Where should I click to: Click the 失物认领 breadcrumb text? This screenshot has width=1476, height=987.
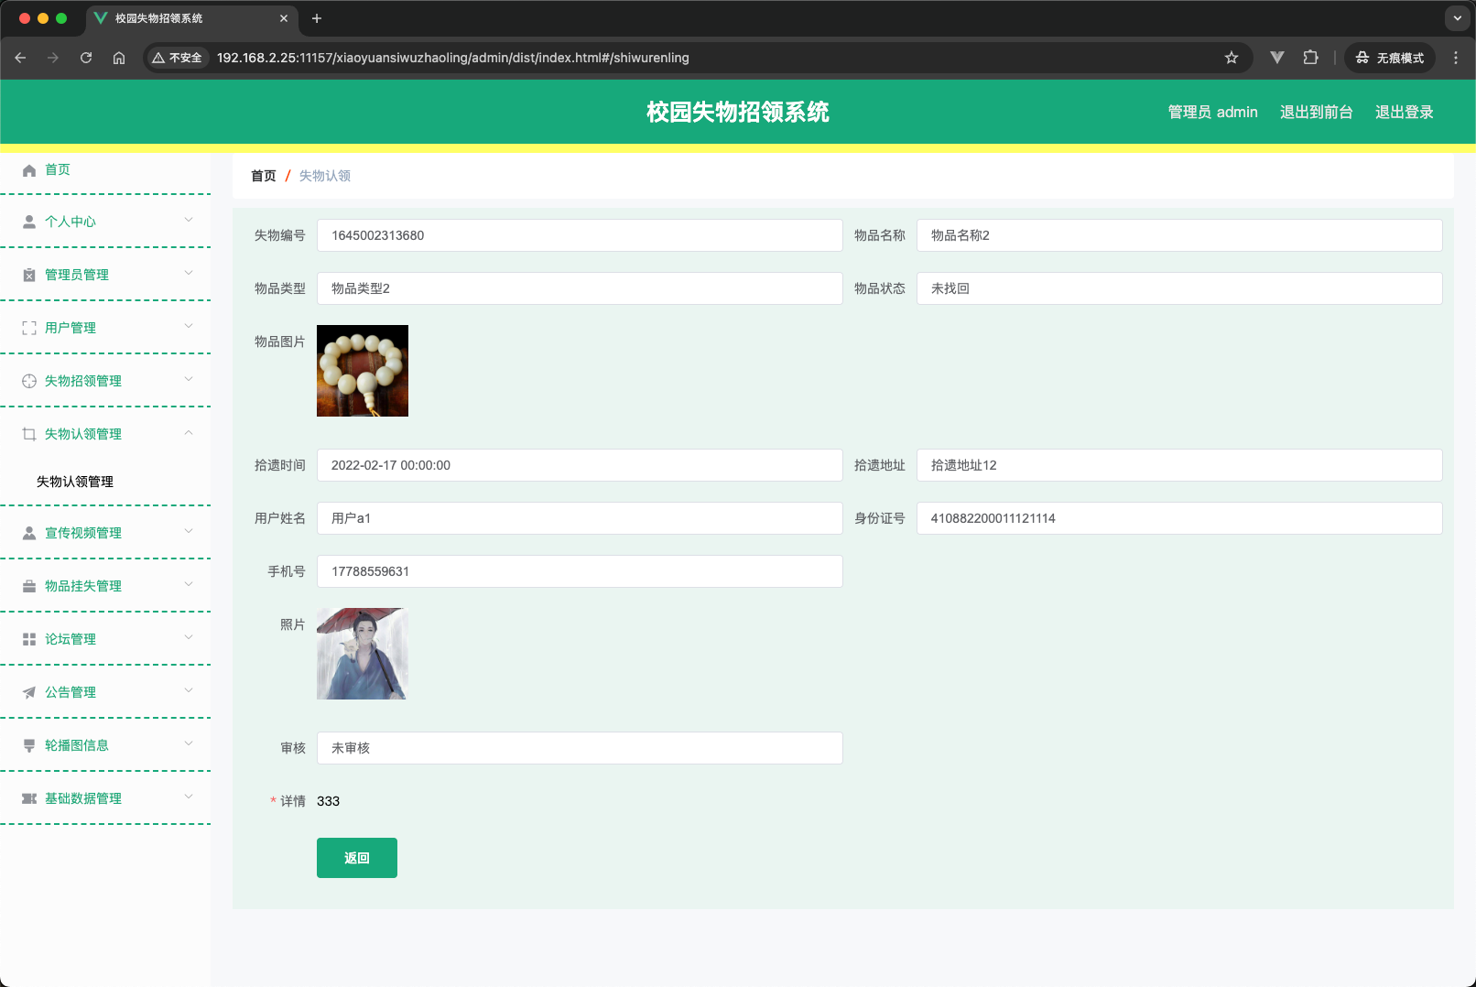click(x=325, y=176)
